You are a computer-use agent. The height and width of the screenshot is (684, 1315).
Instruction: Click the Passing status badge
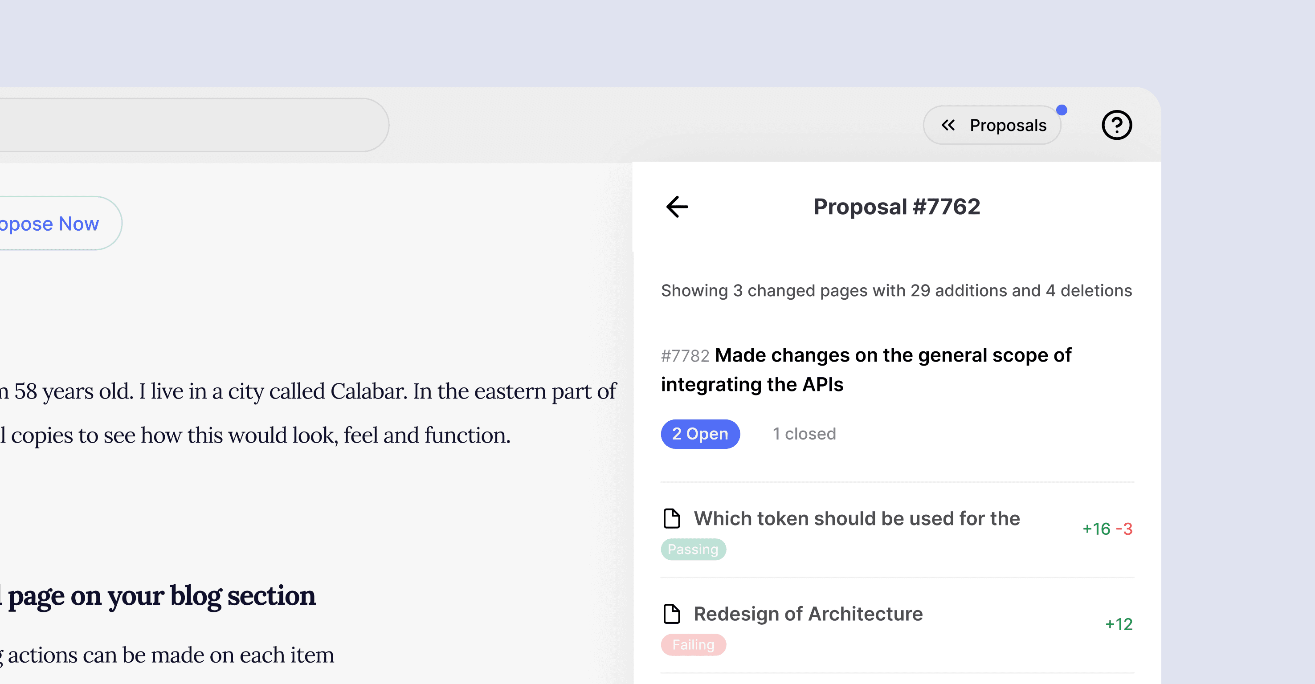point(693,549)
